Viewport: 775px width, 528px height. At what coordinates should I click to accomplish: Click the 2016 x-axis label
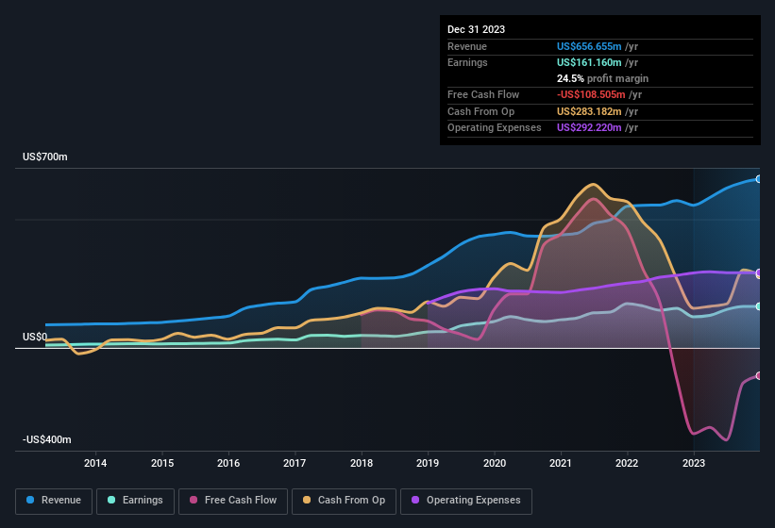coord(228,463)
